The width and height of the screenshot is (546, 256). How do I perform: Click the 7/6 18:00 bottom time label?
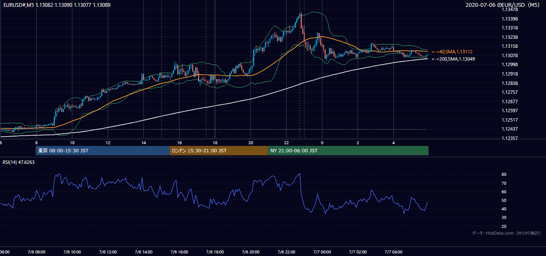pyautogui.click(x=215, y=252)
